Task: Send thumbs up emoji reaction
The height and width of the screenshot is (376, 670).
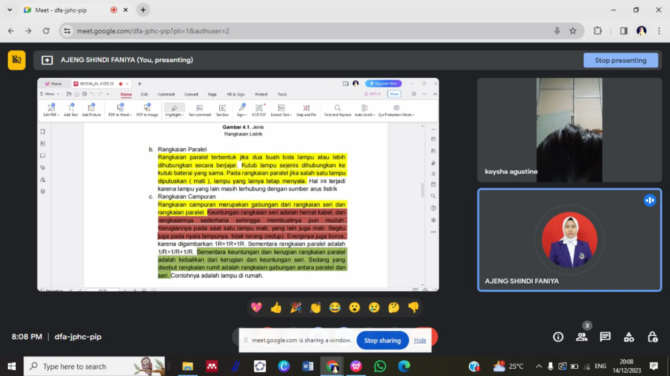Action: pyautogui.click(x=276, y=308)
